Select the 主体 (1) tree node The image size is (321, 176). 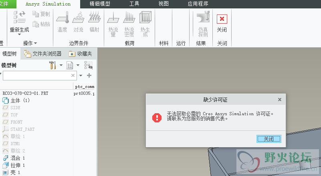(16, 100)
